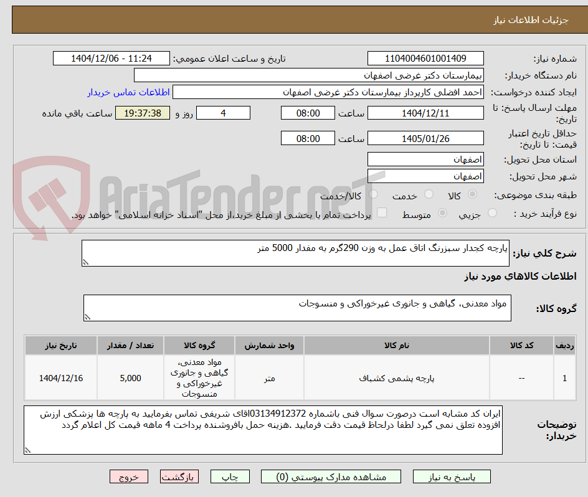Click the price validity hour 08:00 field
This screenshot has height=497, width=588.
click(x=308, y=138)
